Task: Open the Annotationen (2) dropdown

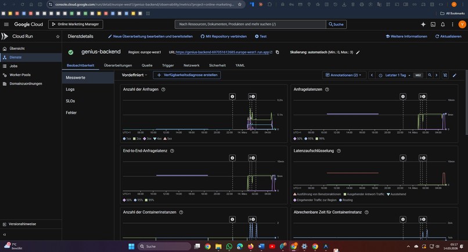Action: 343,75
